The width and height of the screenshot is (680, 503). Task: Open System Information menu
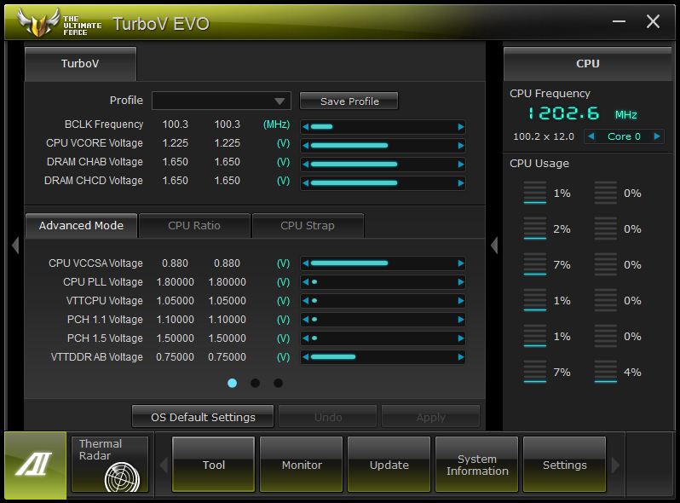coord(477,465)
